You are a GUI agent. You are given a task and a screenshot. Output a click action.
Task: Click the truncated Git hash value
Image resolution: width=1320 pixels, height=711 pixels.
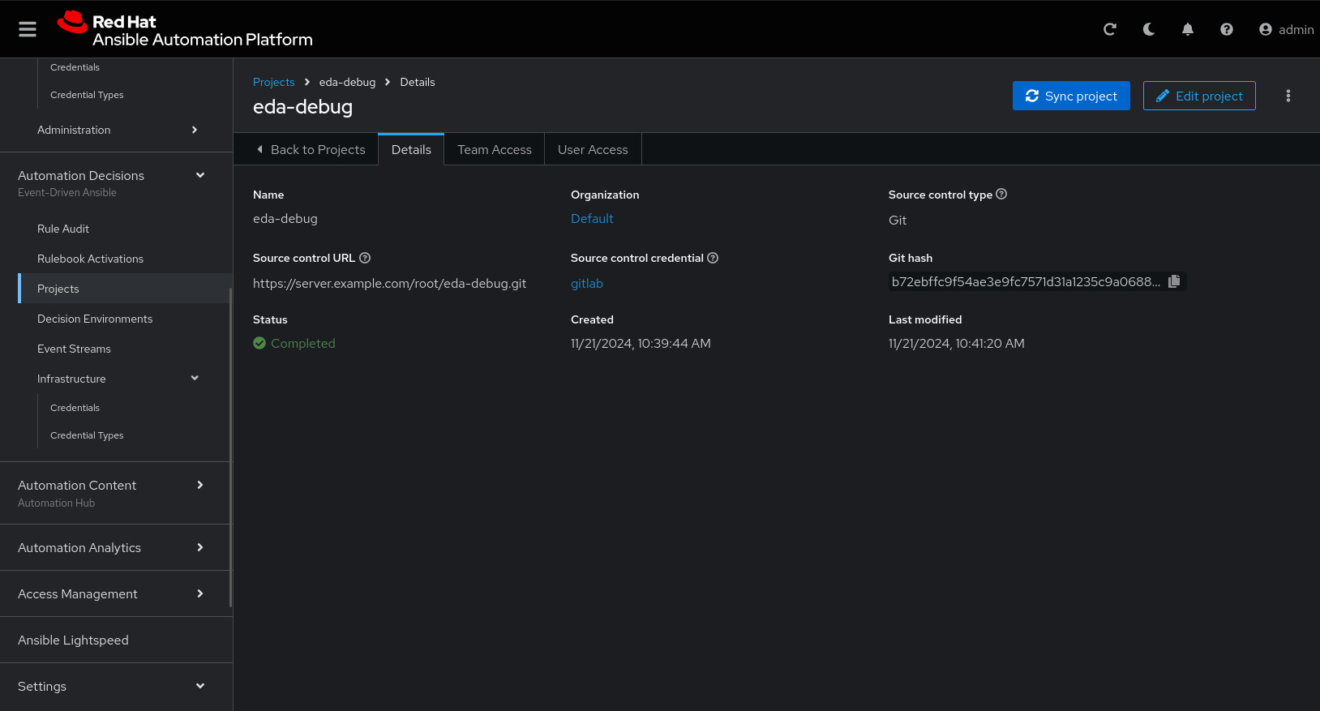[x=1026, y=281]
